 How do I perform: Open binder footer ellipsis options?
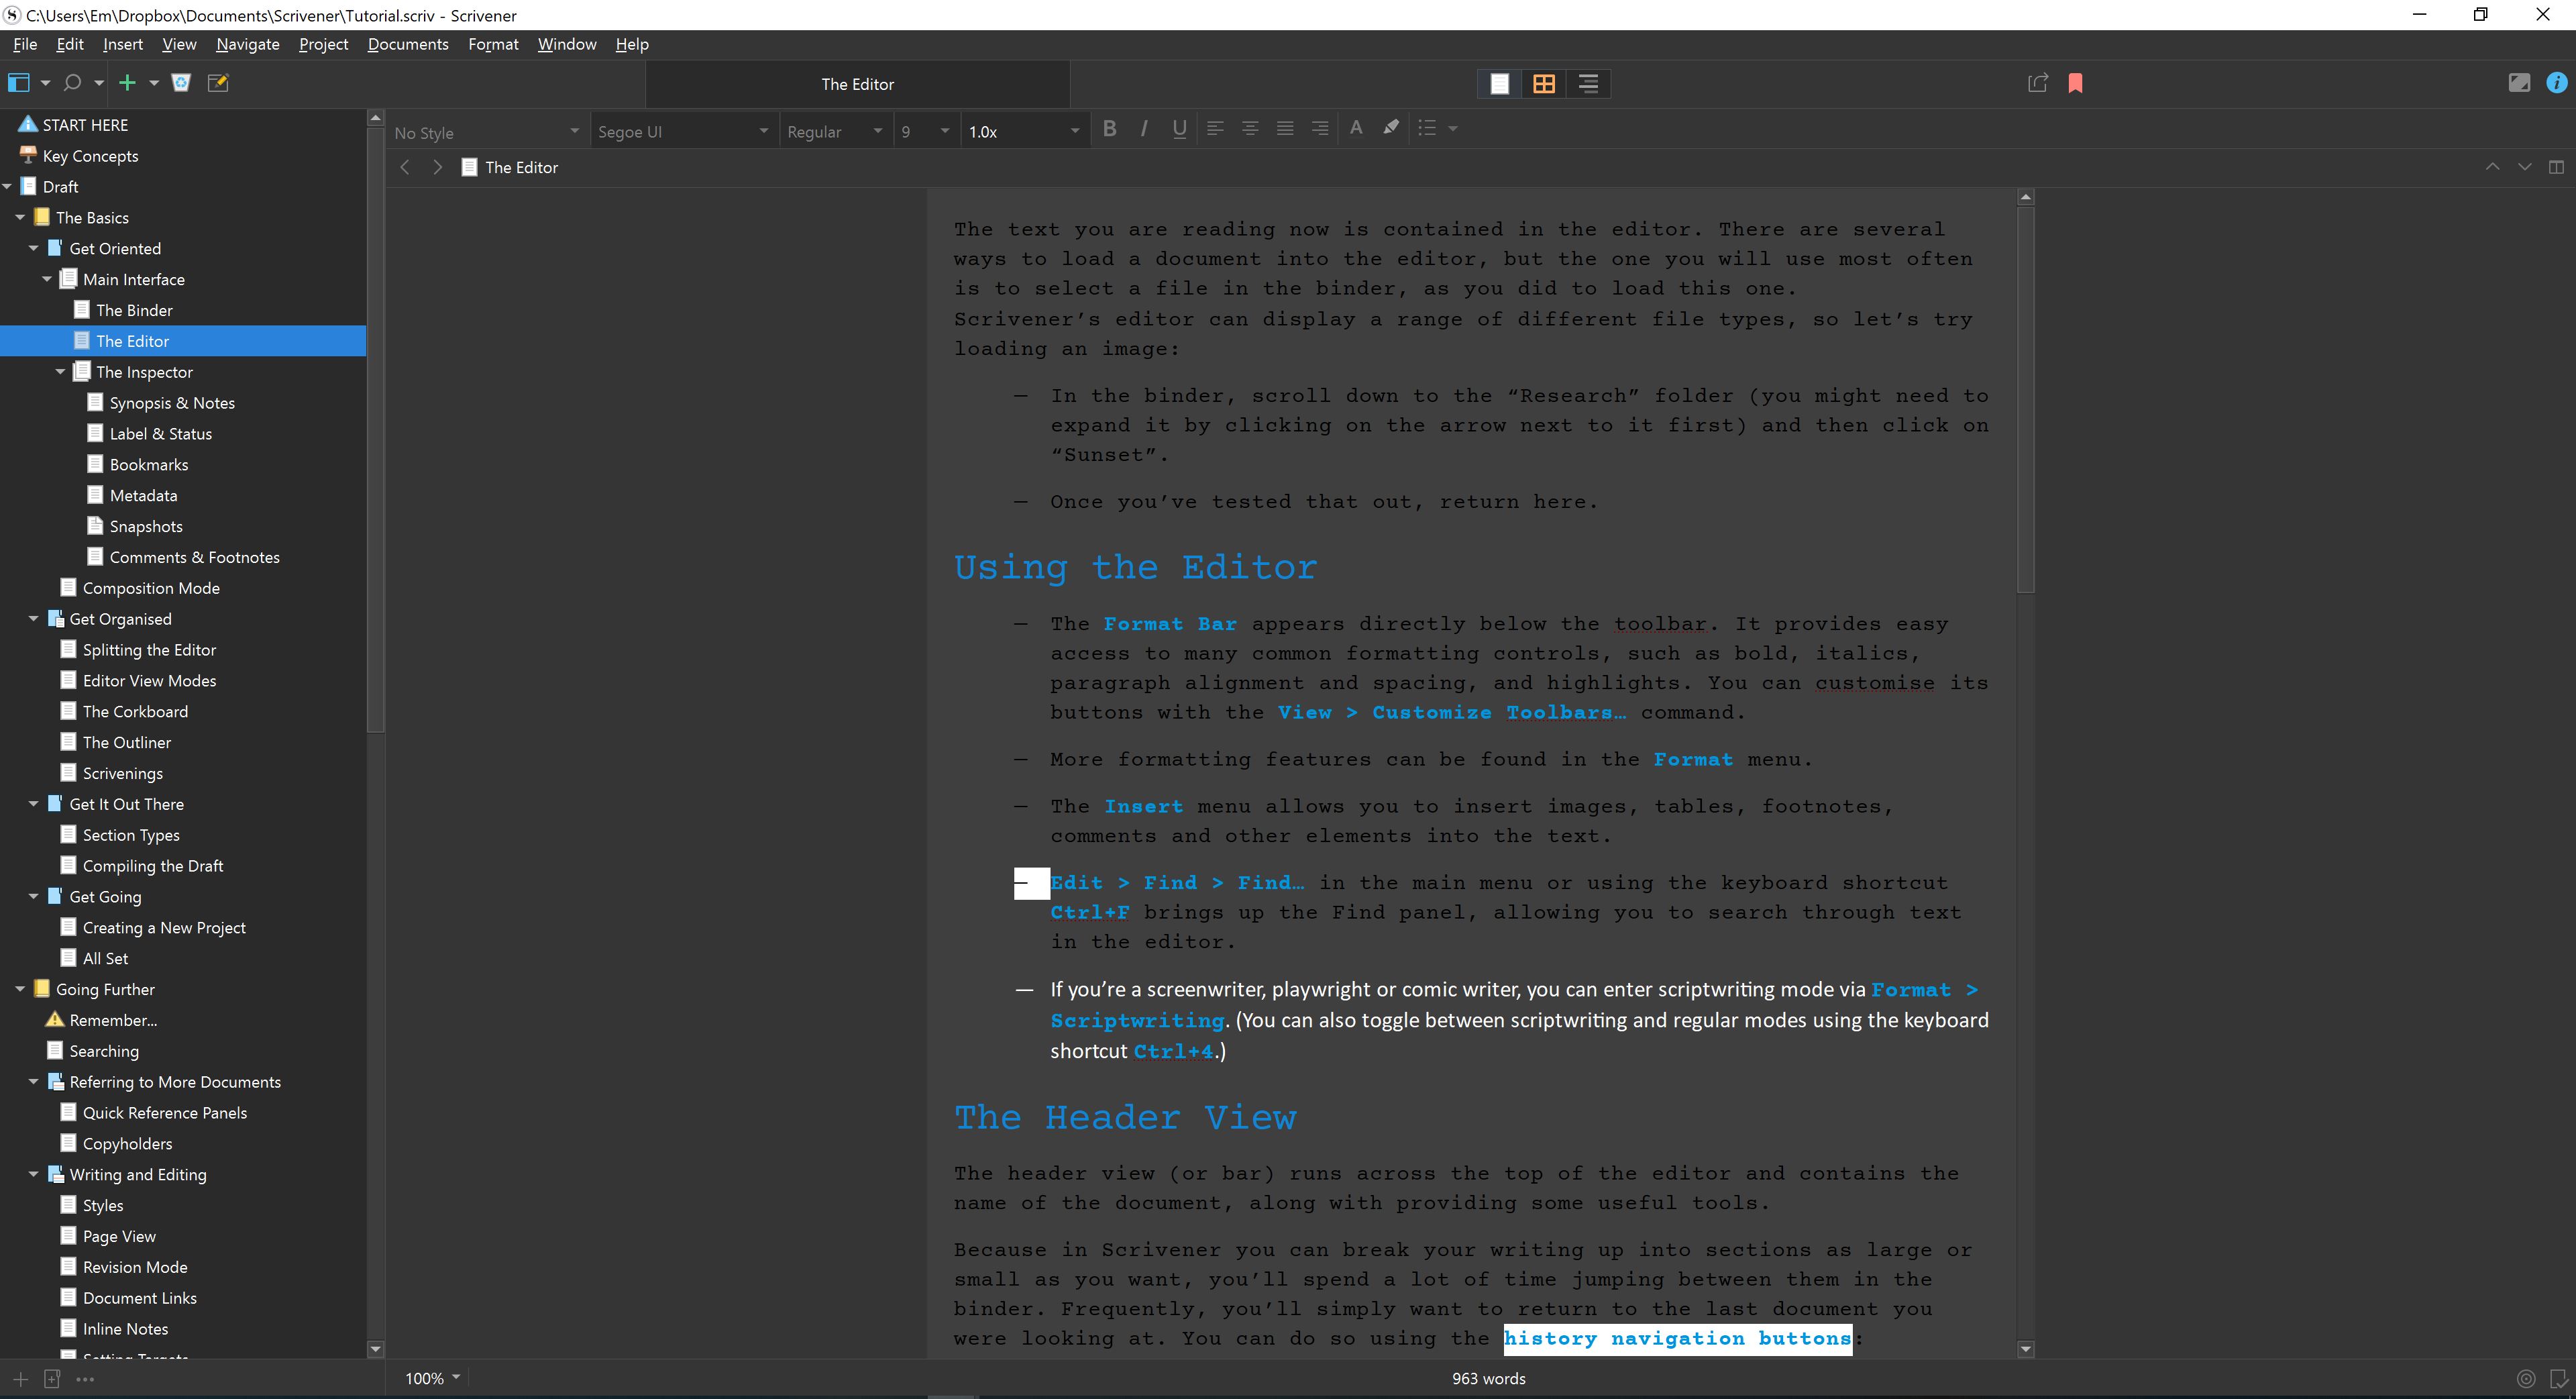pos(85,1379)
